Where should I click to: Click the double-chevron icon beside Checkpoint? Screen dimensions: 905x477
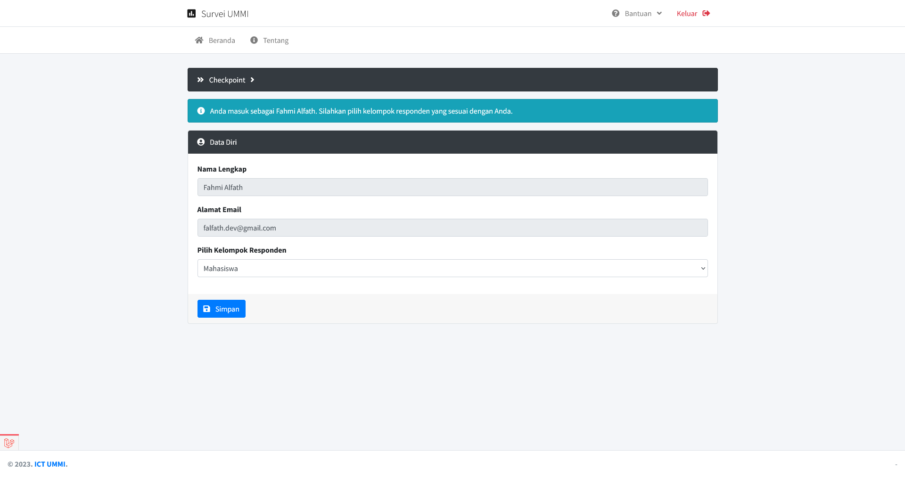(200, 80)
